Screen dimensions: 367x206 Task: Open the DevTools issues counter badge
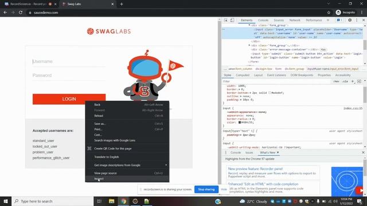coord(339,21)
